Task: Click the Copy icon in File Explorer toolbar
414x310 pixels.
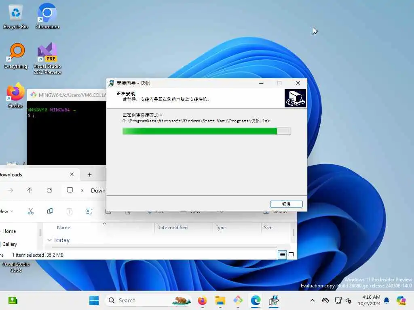Action: pos(50,211)
